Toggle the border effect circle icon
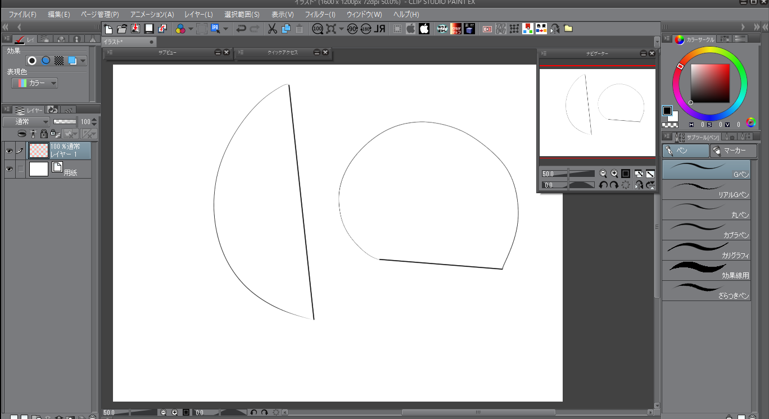Screen dimensions: 769x419 coord(33,61)
